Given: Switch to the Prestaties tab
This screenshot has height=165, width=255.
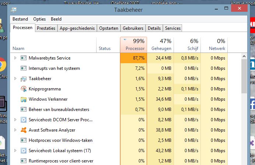Looking at the screenshot, I should click(46, 28).
